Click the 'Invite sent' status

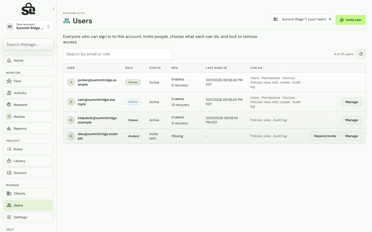(x=153, y=136)
